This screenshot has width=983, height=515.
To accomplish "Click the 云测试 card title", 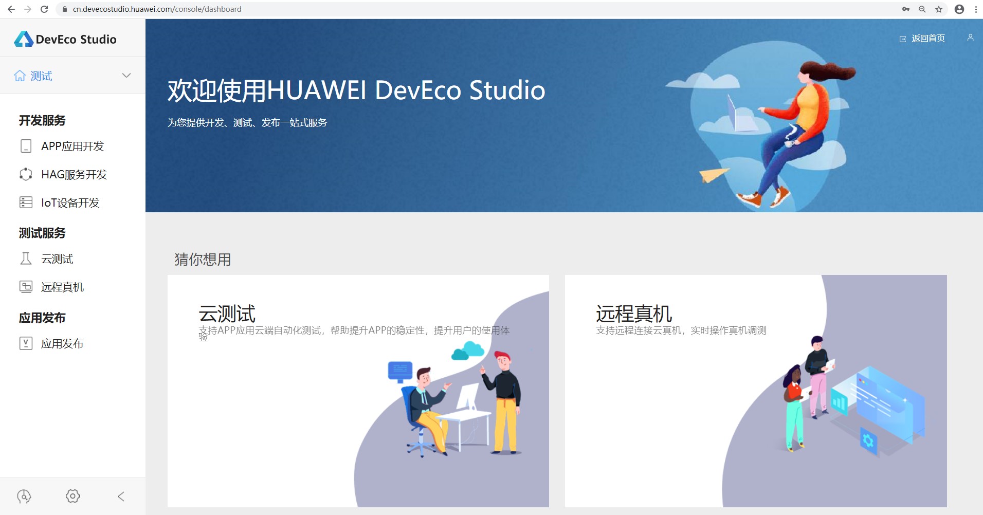I will [227, 314].
